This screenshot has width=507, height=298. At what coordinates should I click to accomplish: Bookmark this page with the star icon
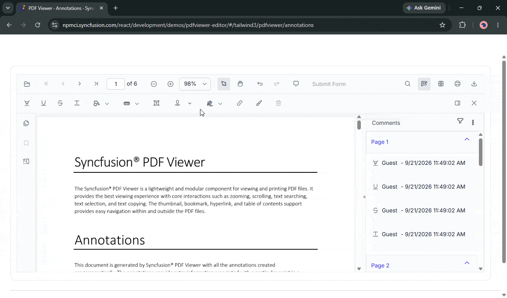tap(442, 25)
